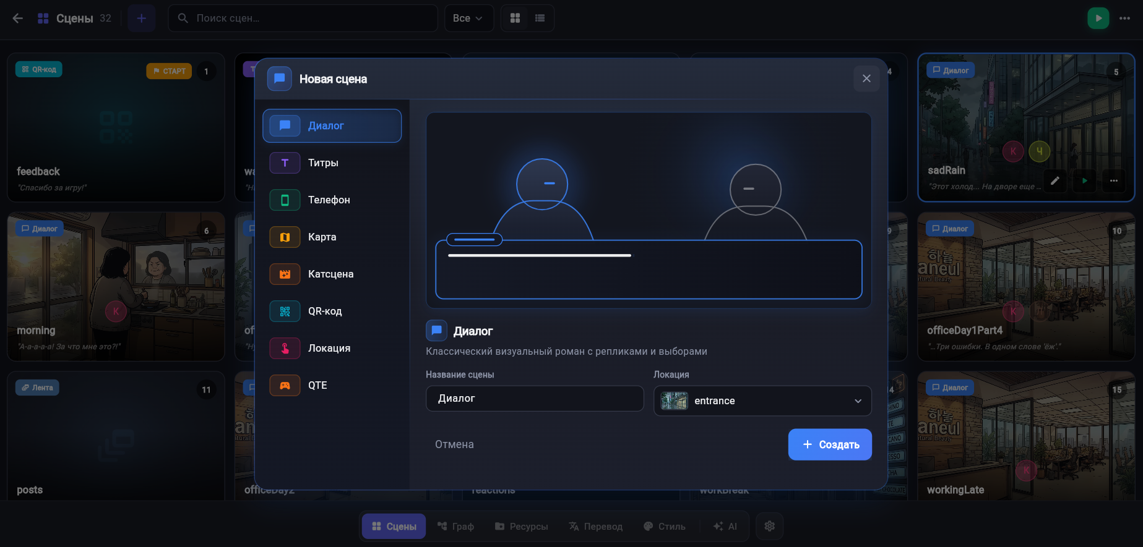Click the Сцены header icon

pyautogui.click(x=43, y=19)
